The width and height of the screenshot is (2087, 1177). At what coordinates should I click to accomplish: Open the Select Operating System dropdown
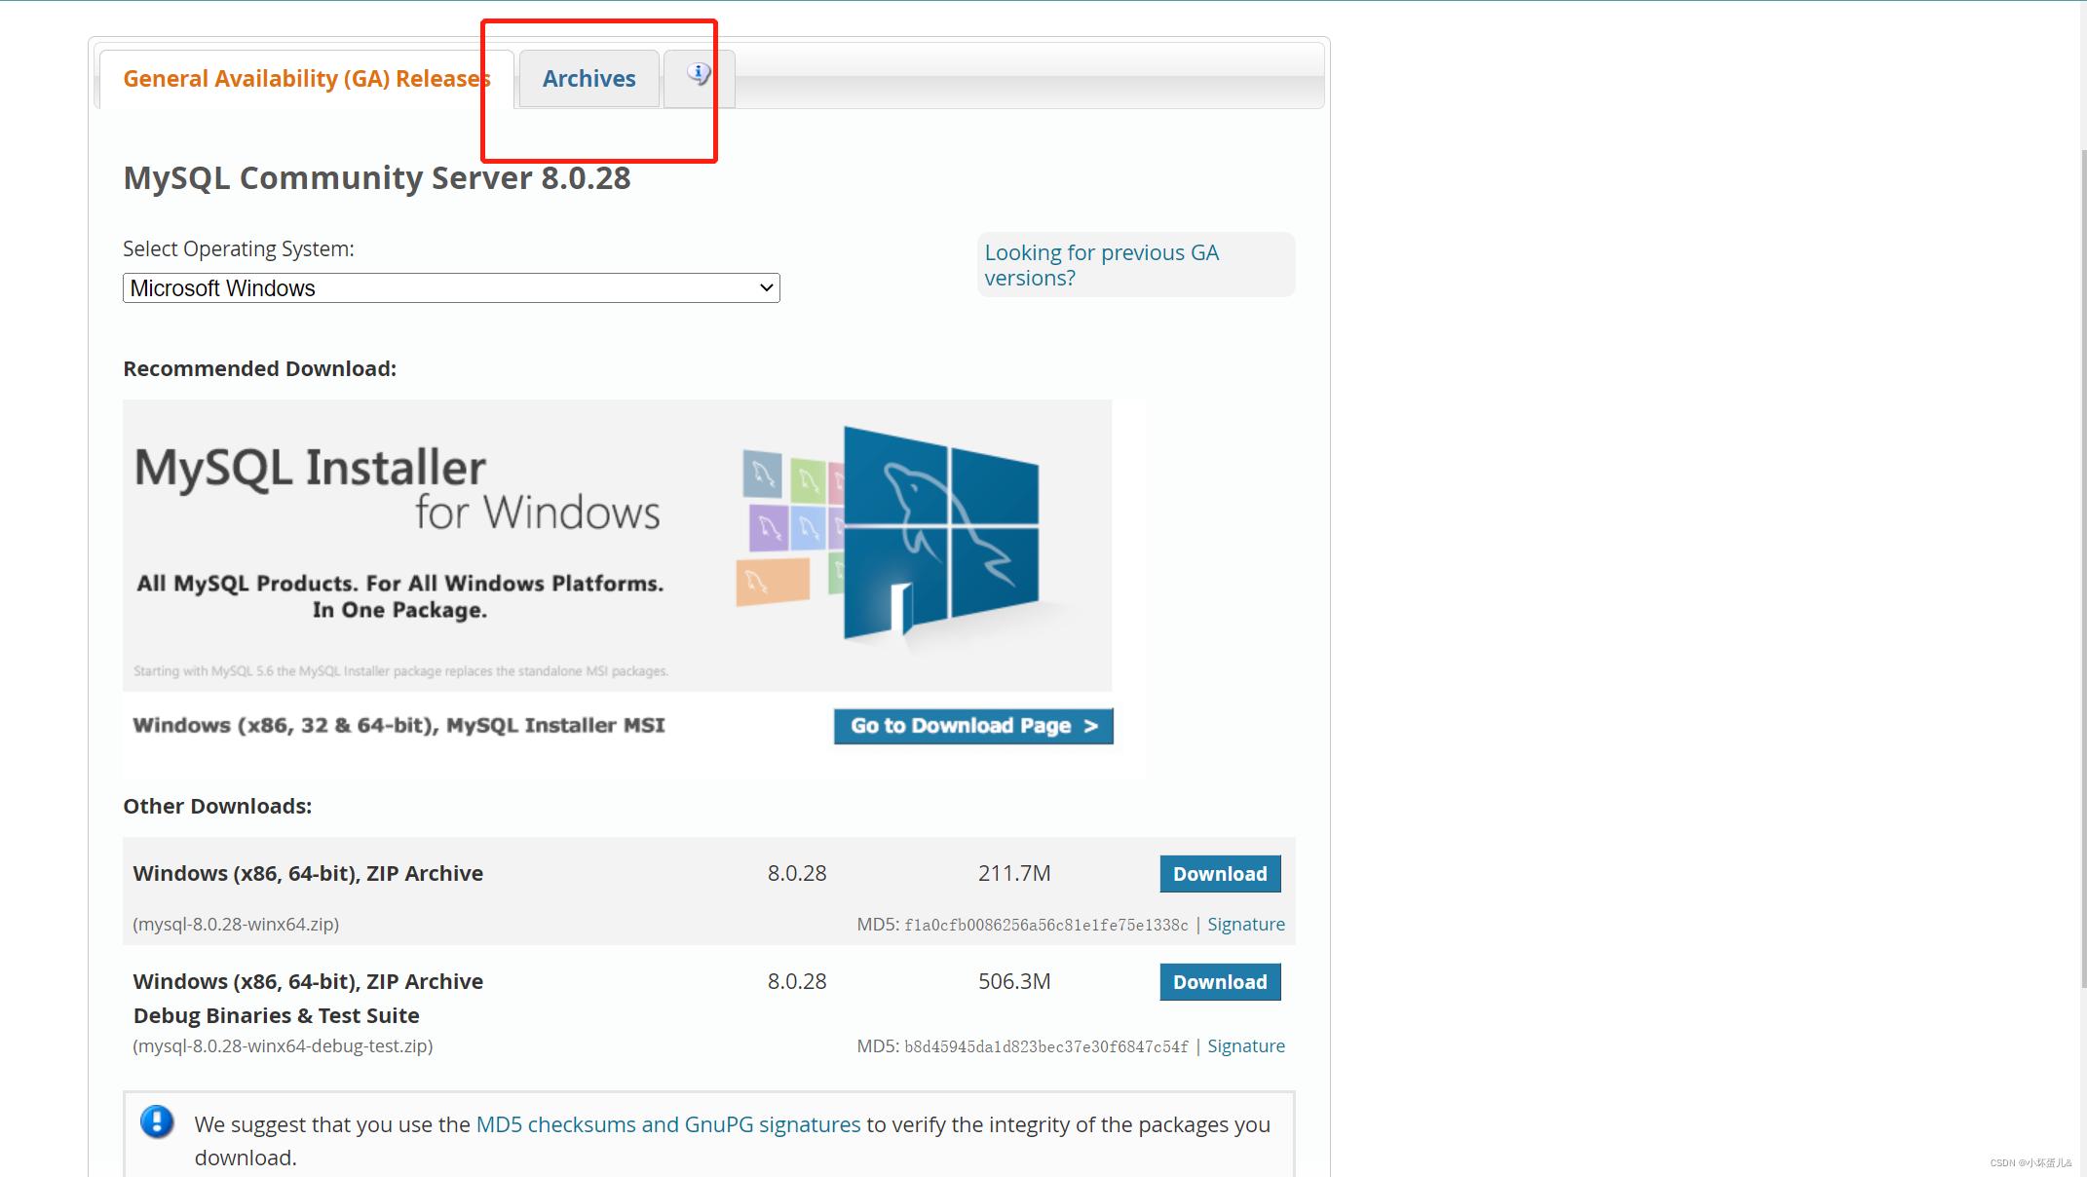450,288
